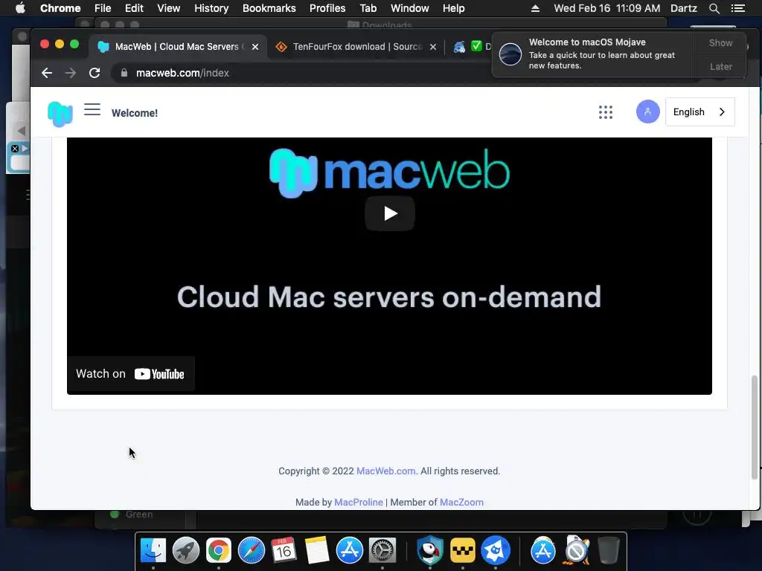Viewport: 762px width, 571px height.
Task: Open Calendar from the Dock
Action: coord(284,551)
